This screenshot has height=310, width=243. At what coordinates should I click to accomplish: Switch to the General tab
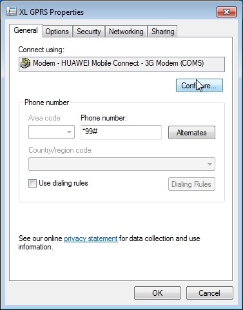(26, 30)
